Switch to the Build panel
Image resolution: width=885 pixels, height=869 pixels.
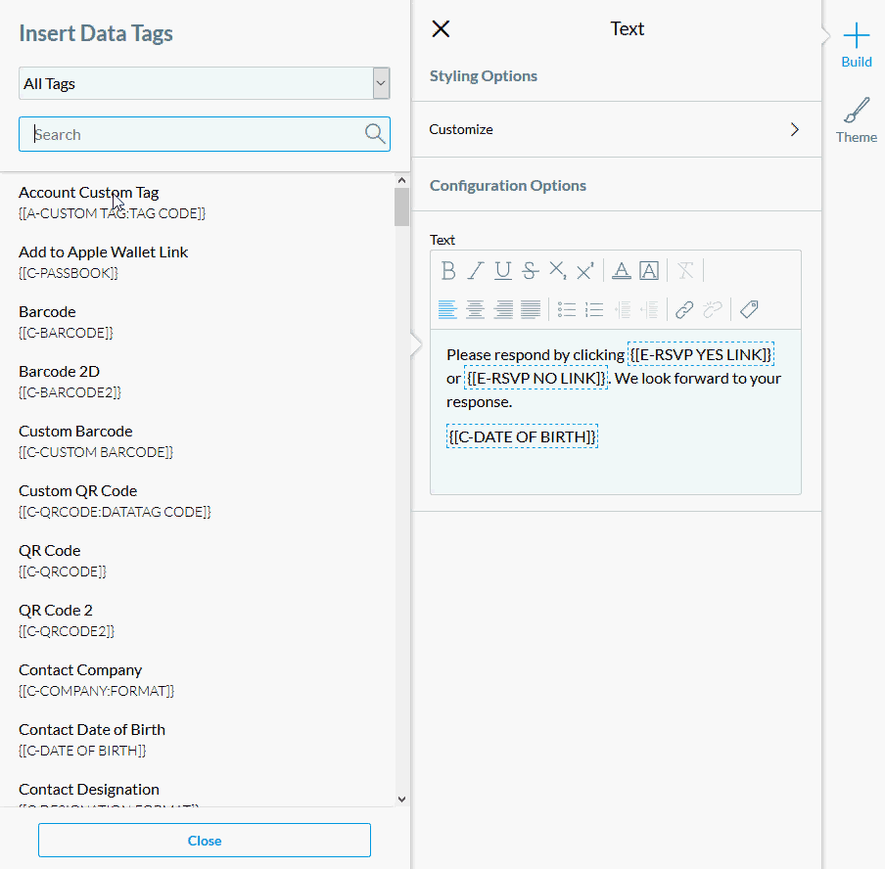pyautogui.click(x=856, y=46)
